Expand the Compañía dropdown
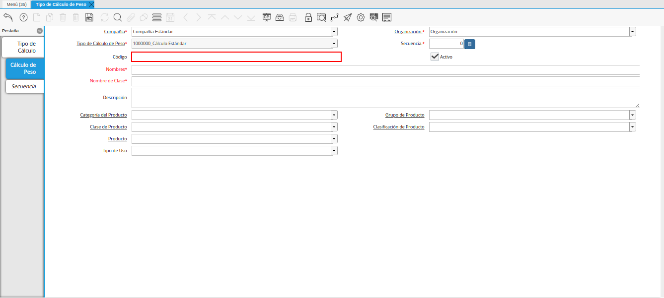The image size is (664, 298). (334, 32)
